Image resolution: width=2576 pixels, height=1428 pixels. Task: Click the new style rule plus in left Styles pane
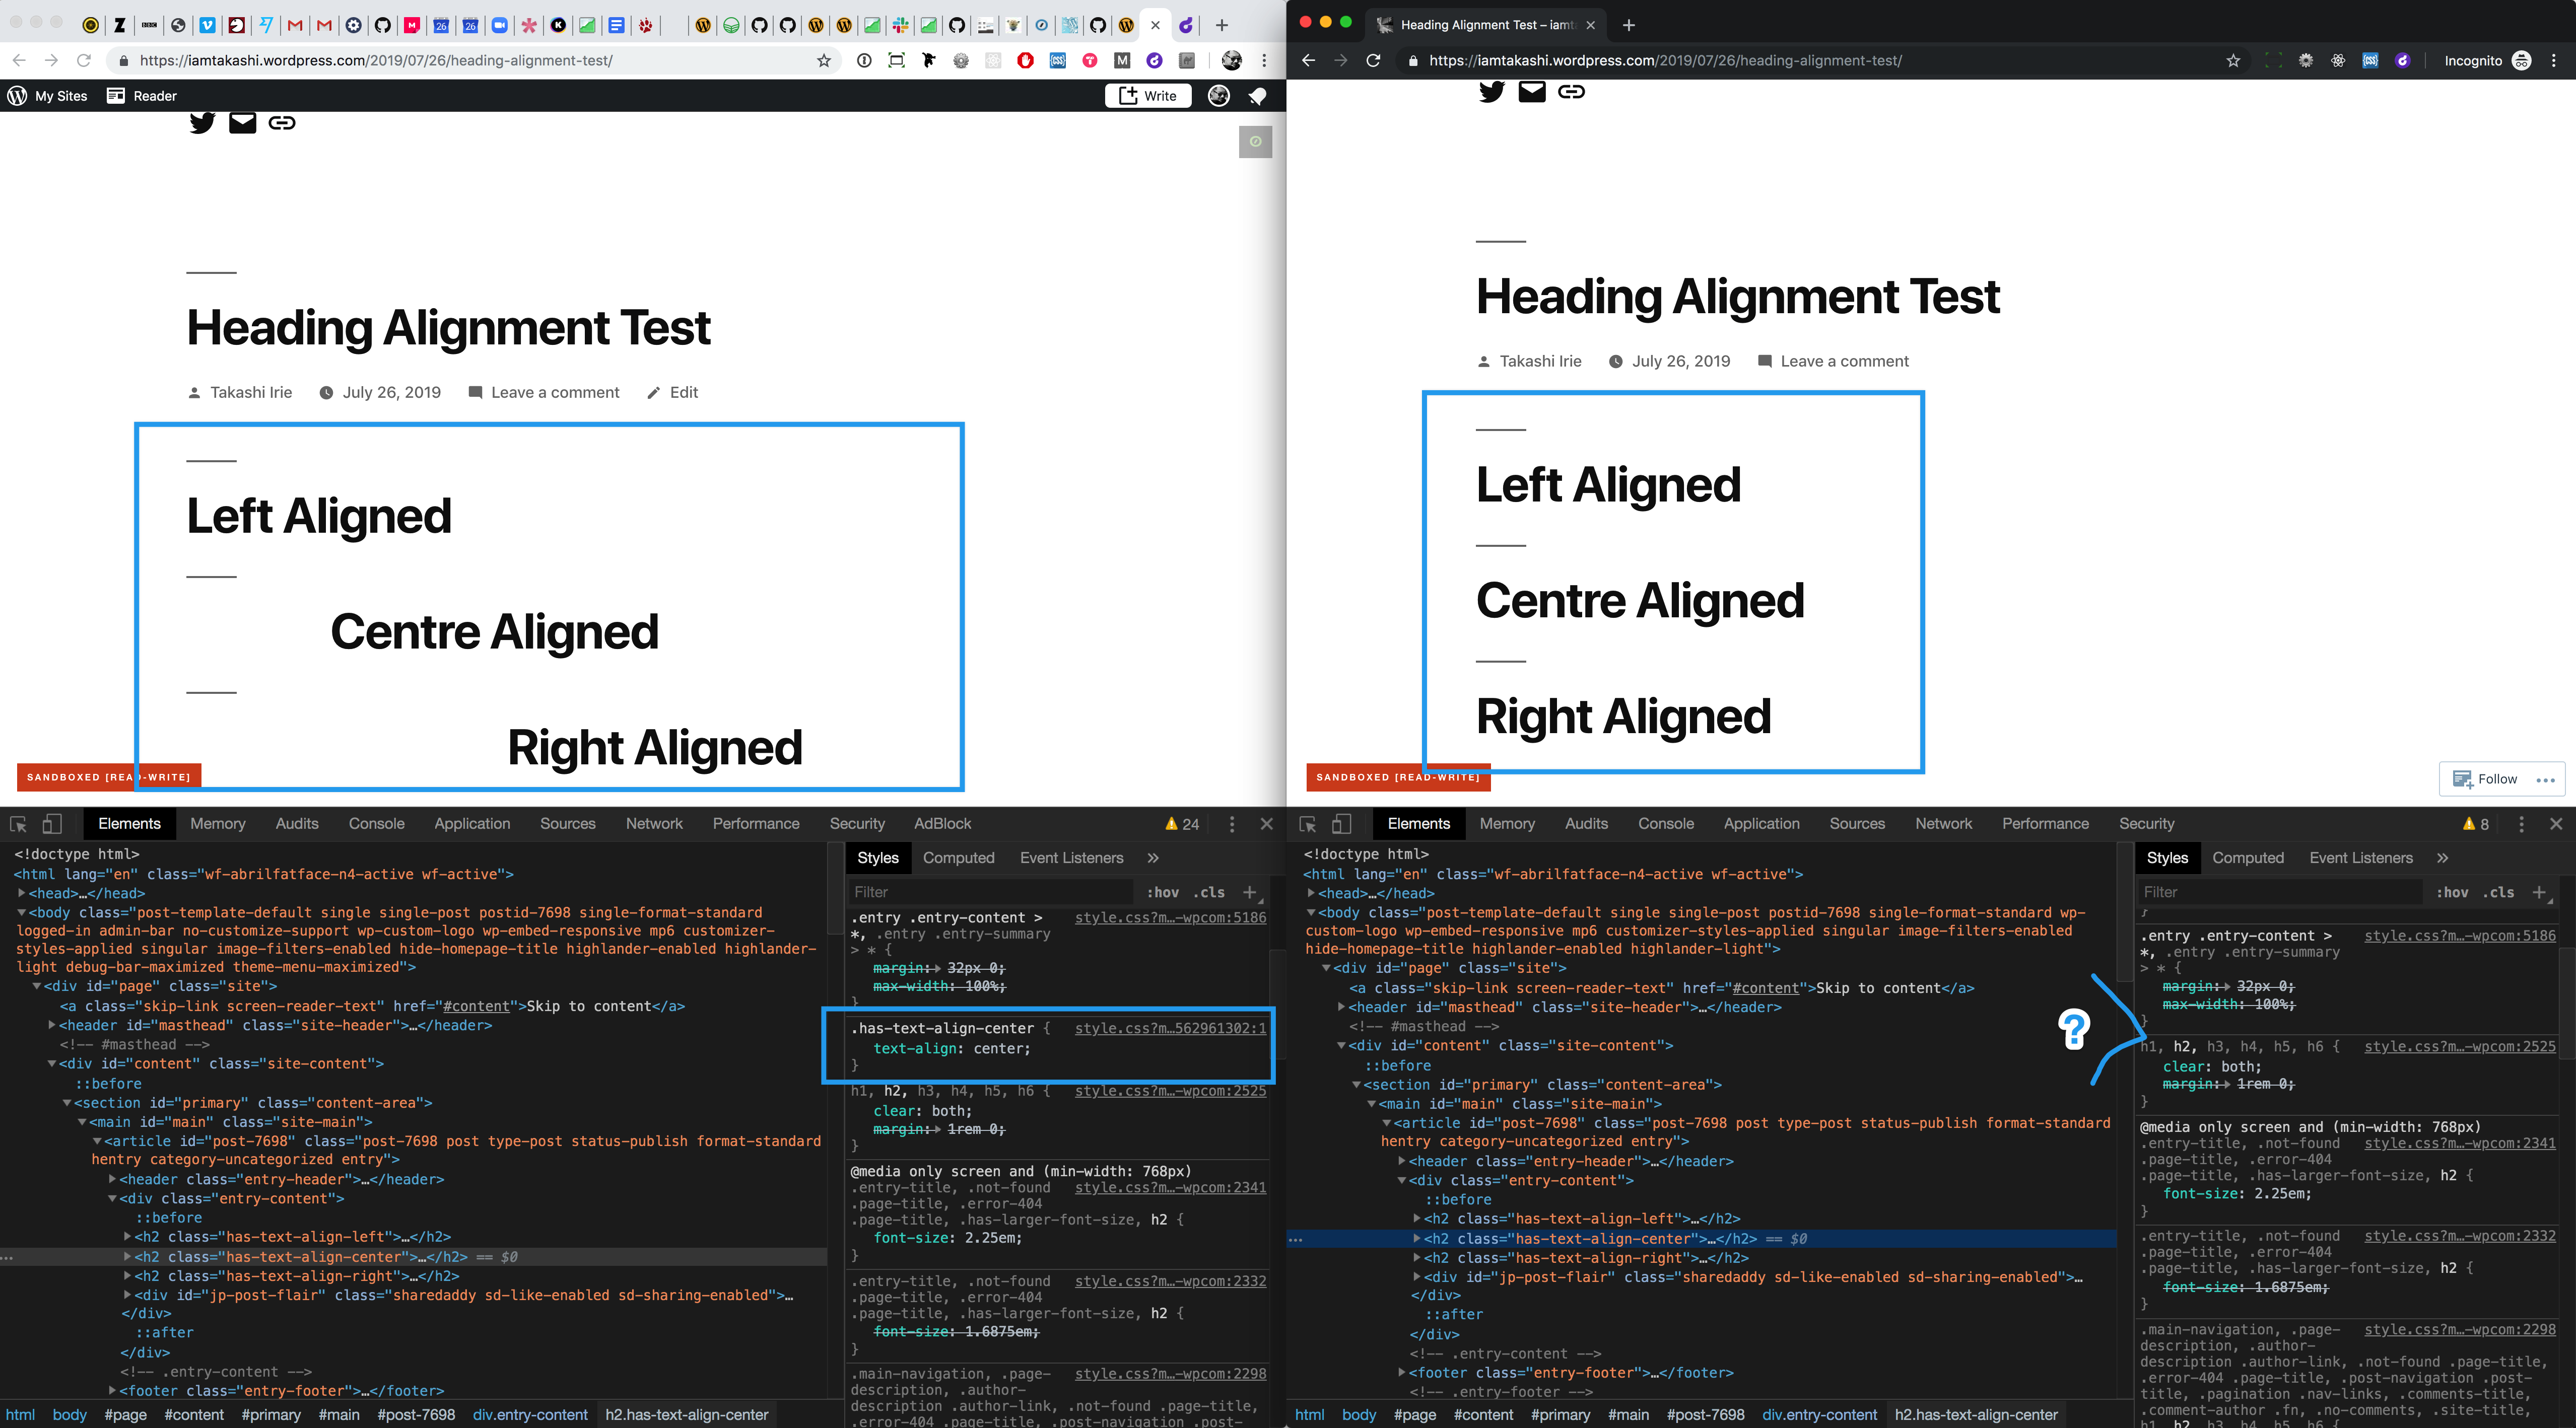pyautogui.click(x=1249, y=891)
